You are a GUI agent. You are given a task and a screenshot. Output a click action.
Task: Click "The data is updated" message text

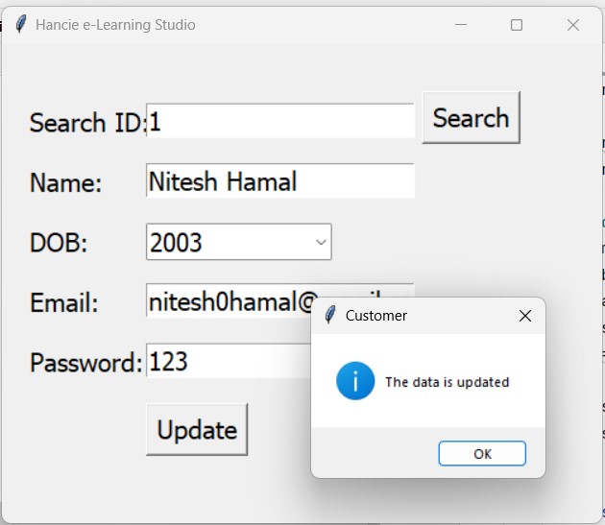[x=447, y=382]
